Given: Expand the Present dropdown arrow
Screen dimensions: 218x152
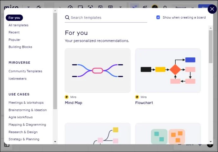Looking at the screenshot, I should (193, 7).
